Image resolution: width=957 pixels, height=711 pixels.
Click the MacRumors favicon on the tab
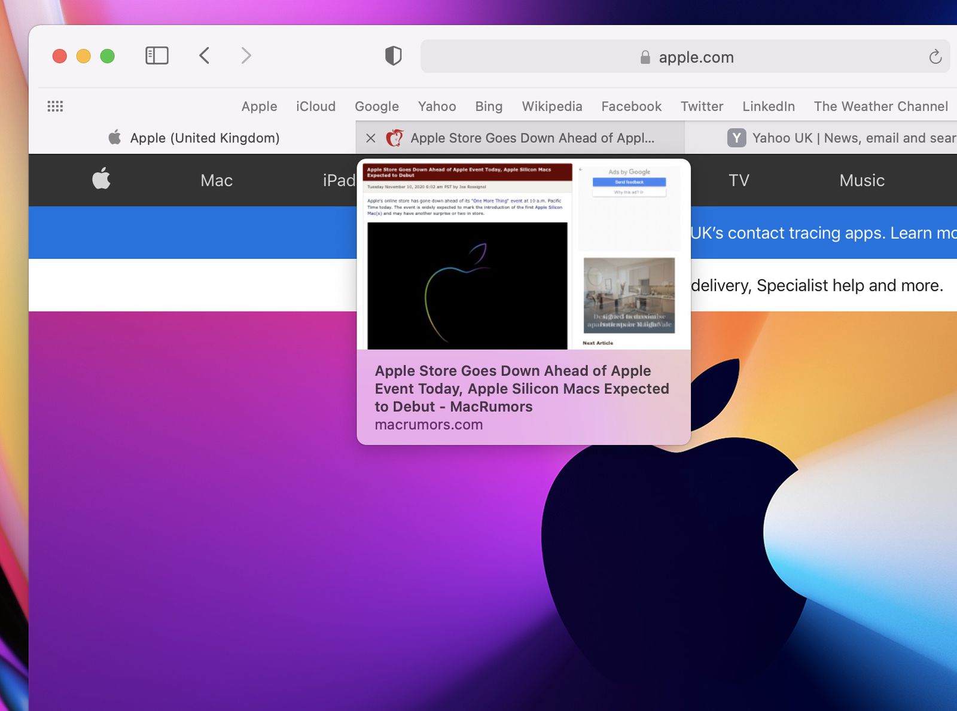point(395,138)
